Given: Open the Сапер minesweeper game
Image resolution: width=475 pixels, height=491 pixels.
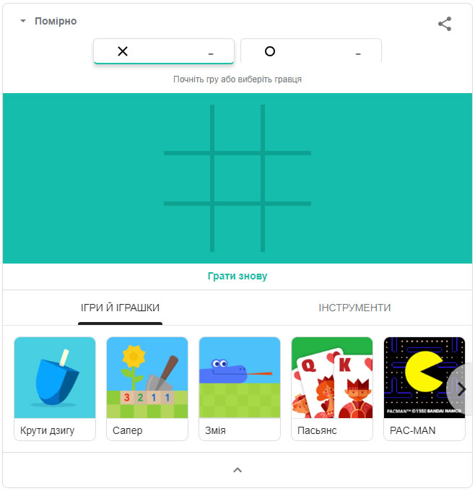Looking at the screenshot, I should [147, 388].
